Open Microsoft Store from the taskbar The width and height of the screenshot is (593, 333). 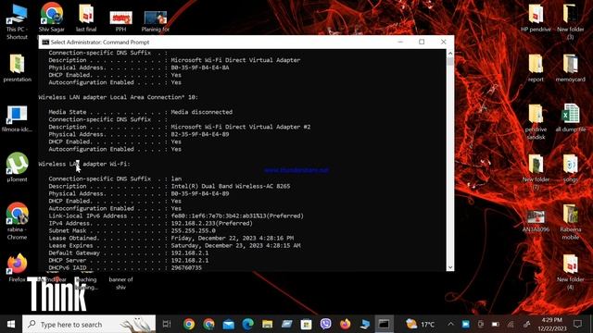point(306,324)
